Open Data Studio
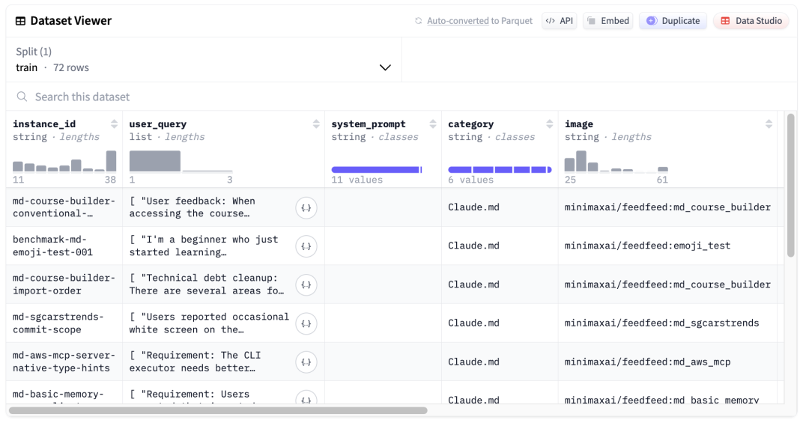The image size is (809, 426). point(751,21)
